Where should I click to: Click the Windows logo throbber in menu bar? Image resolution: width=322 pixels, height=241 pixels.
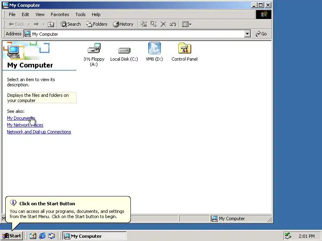click(264, 14)
